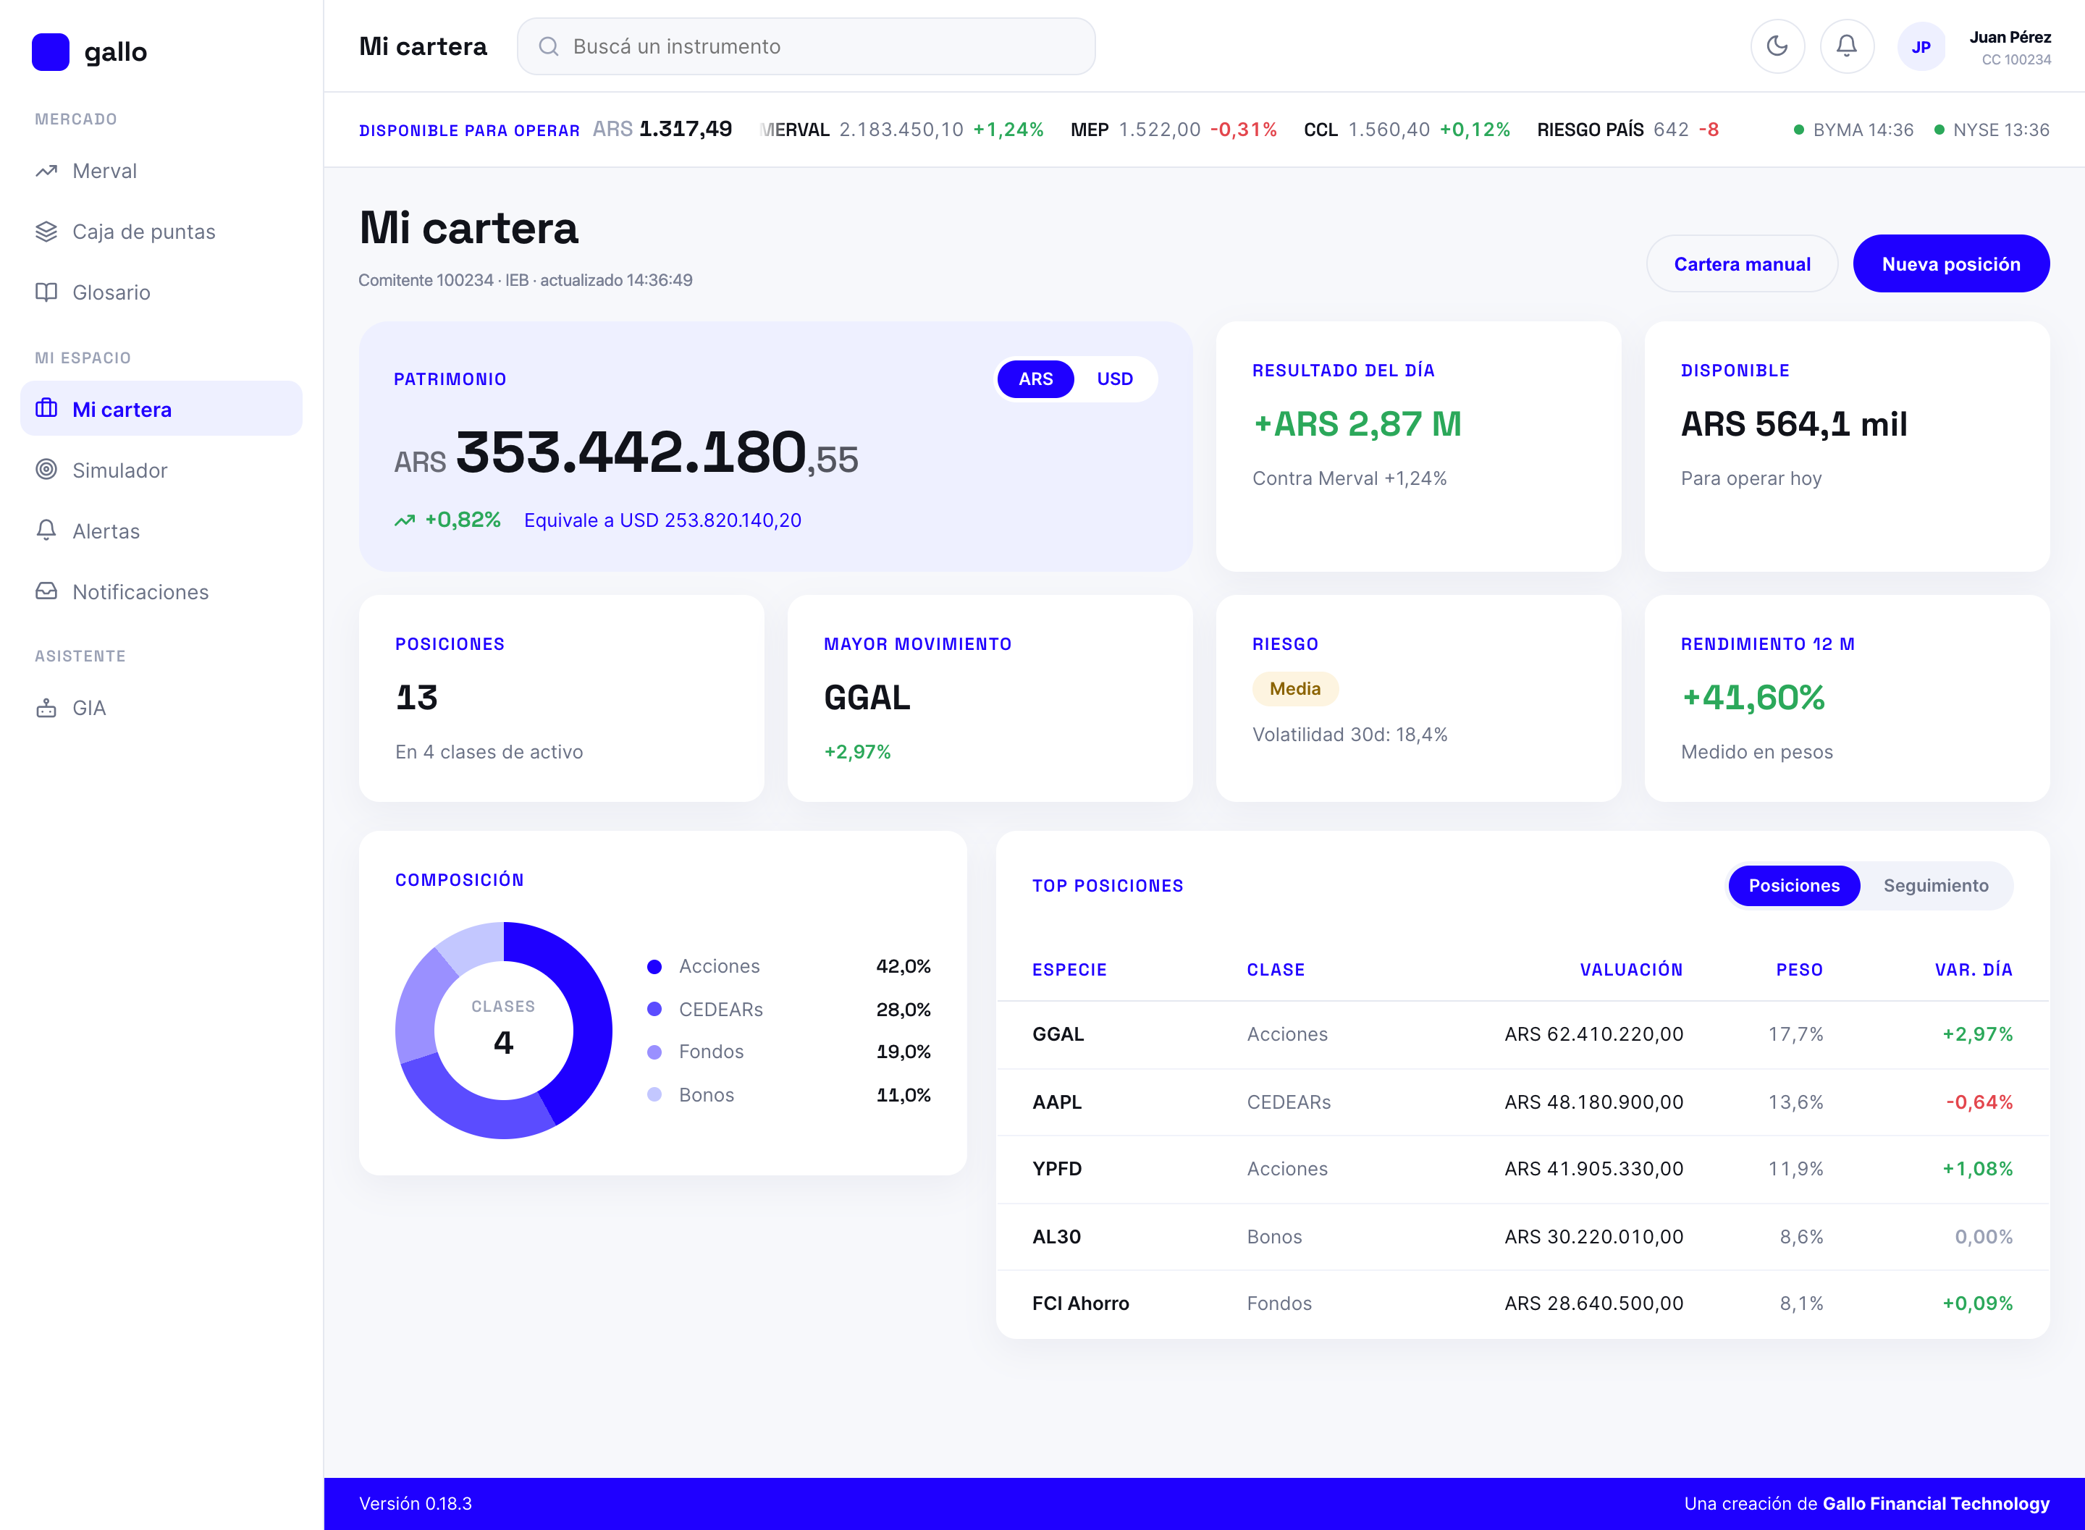Go to Notificaciones menu item

click(x=161, y=591)
